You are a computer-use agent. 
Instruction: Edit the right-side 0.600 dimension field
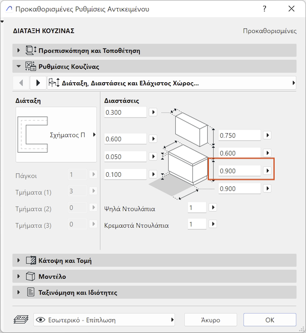pos(240,153)
